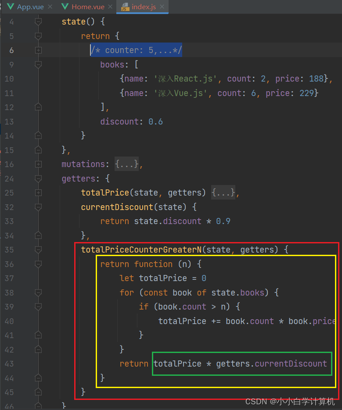Image resolution: width=342 pixels, height=410 pixels.
Task: Click 'totalPrice +=' on line 40
Action: [x=189, y=321]
